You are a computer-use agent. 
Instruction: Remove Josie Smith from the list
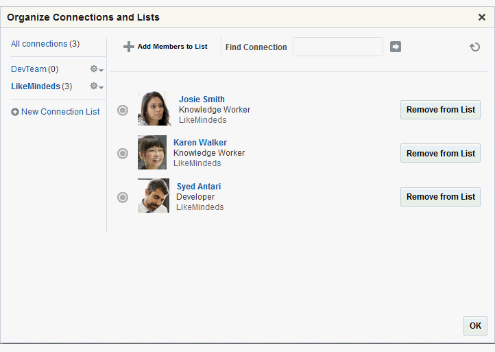point(440,110)
